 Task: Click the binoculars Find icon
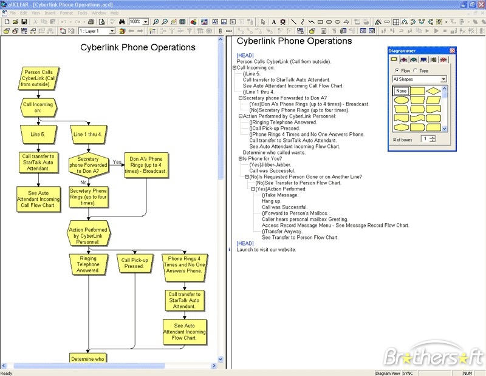coord(122,22)
